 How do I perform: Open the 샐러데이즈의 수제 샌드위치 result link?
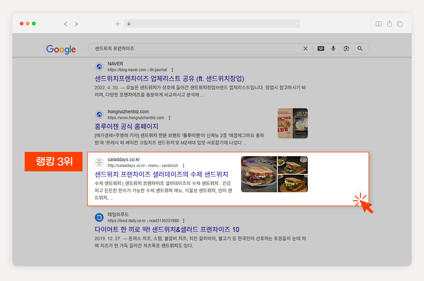click(x=161, y=174)
